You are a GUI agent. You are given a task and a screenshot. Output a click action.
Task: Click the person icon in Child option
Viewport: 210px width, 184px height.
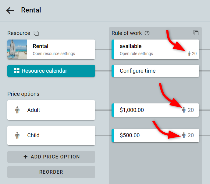click(17, 135)
